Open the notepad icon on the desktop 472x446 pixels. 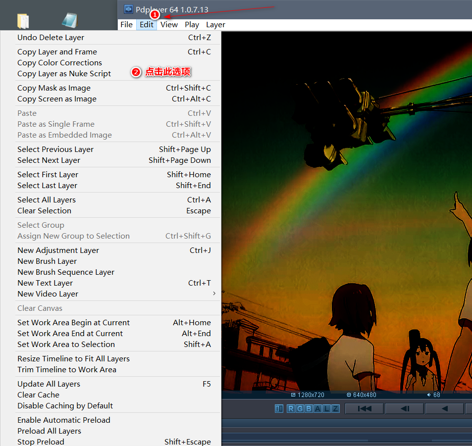tap(69, 21)
